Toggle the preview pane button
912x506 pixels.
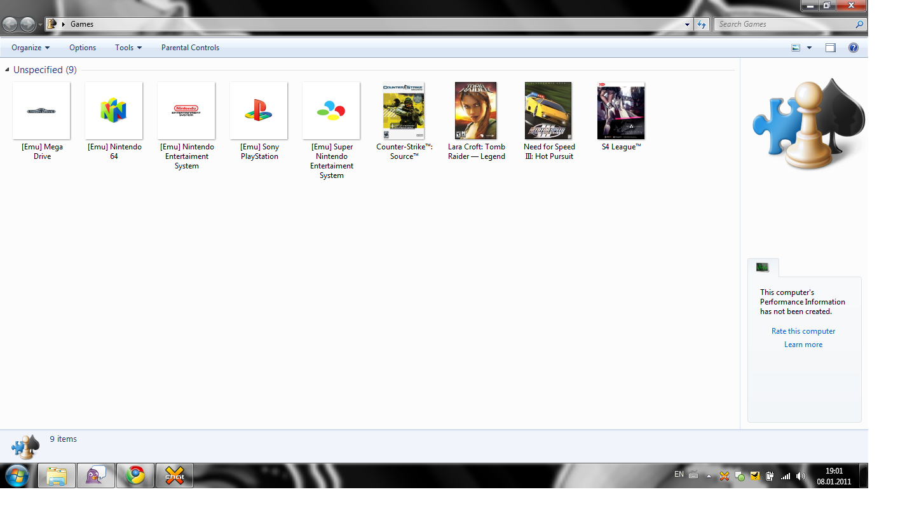pyautogui.click(x=830, y=48)
